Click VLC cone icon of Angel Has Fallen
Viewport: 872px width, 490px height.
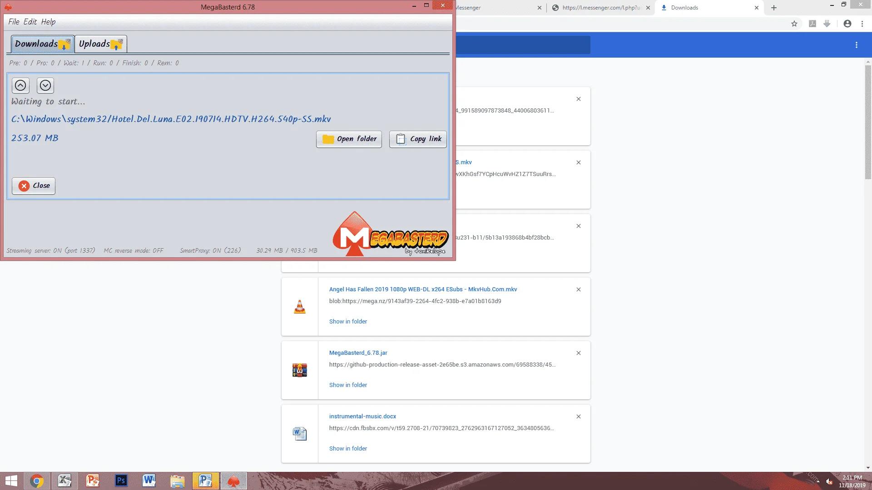click(x=300, y=307)
